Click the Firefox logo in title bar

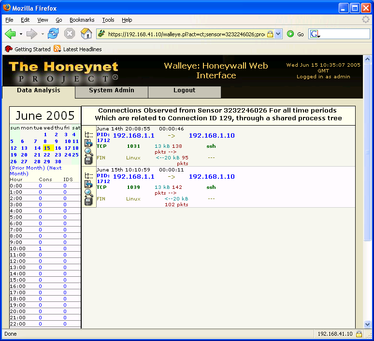click(x=7, y=8)
